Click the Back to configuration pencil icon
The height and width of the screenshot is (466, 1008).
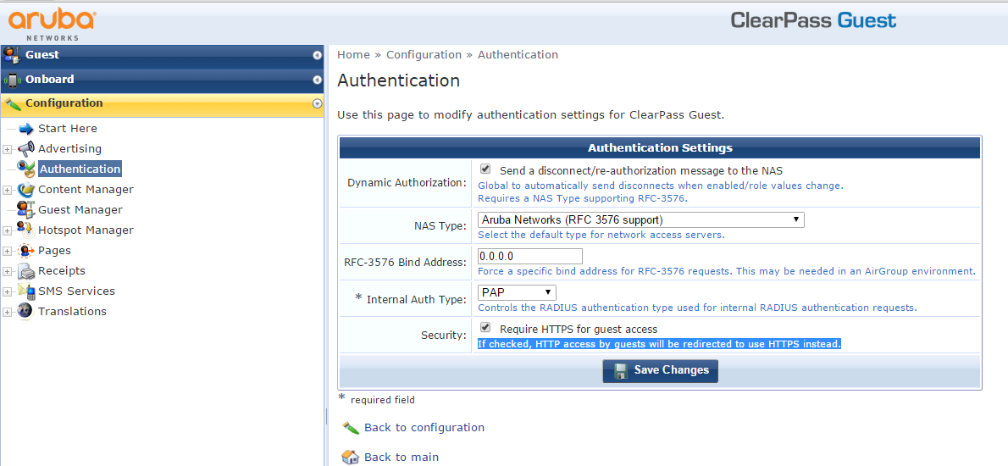[x=351, y=427]
